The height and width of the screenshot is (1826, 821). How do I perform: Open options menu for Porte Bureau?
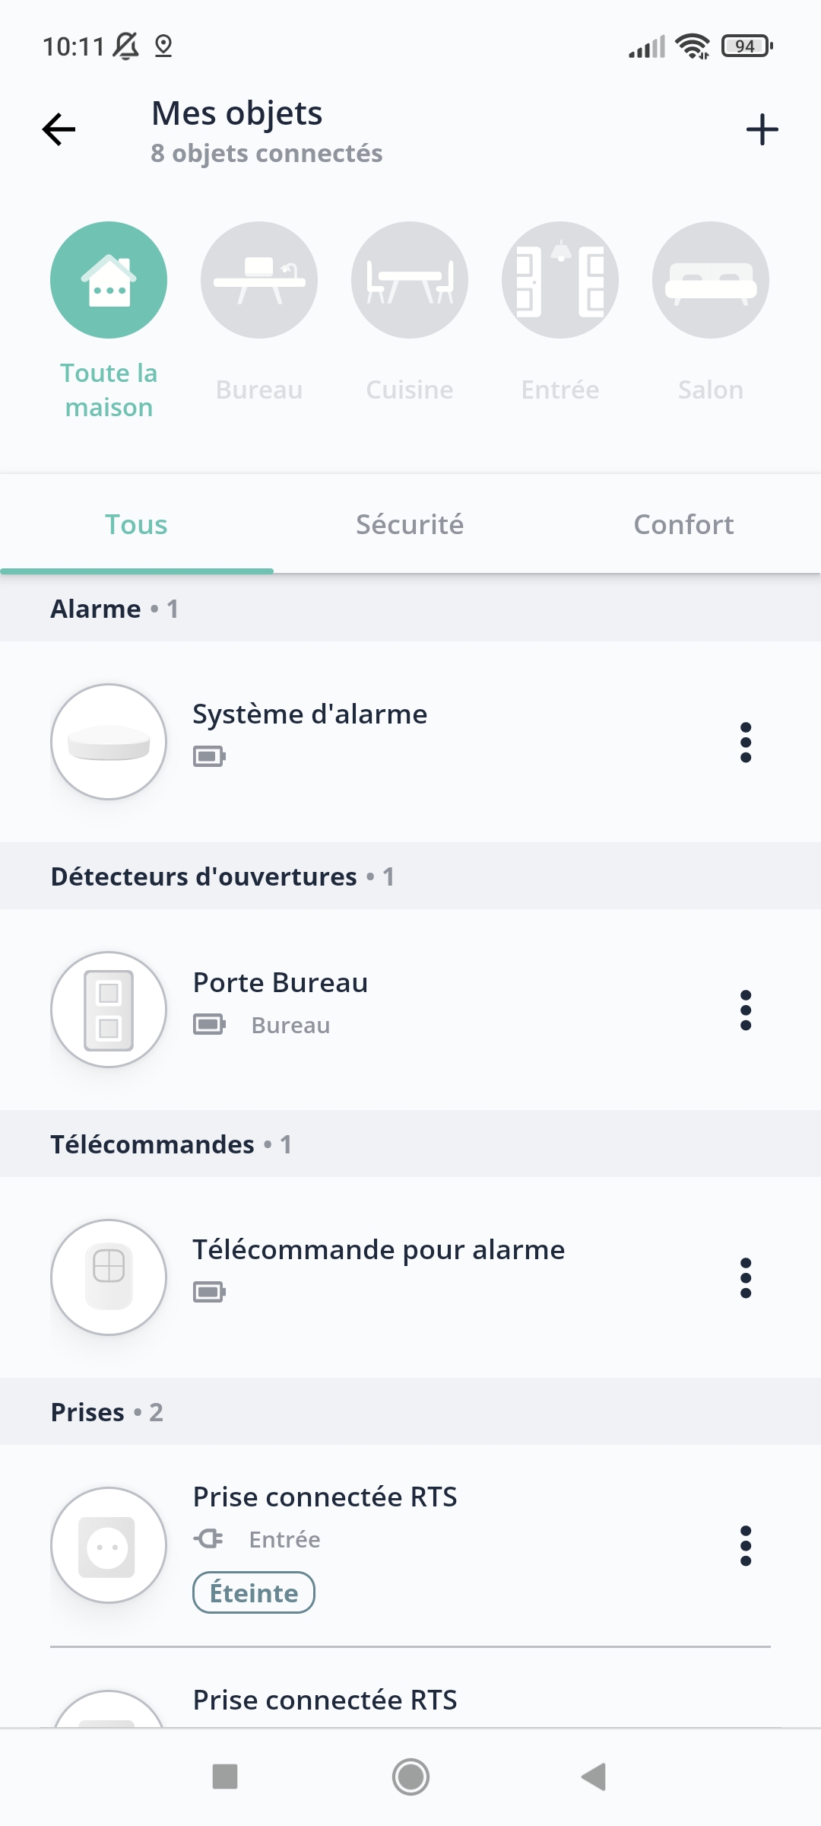[746, 1010]
